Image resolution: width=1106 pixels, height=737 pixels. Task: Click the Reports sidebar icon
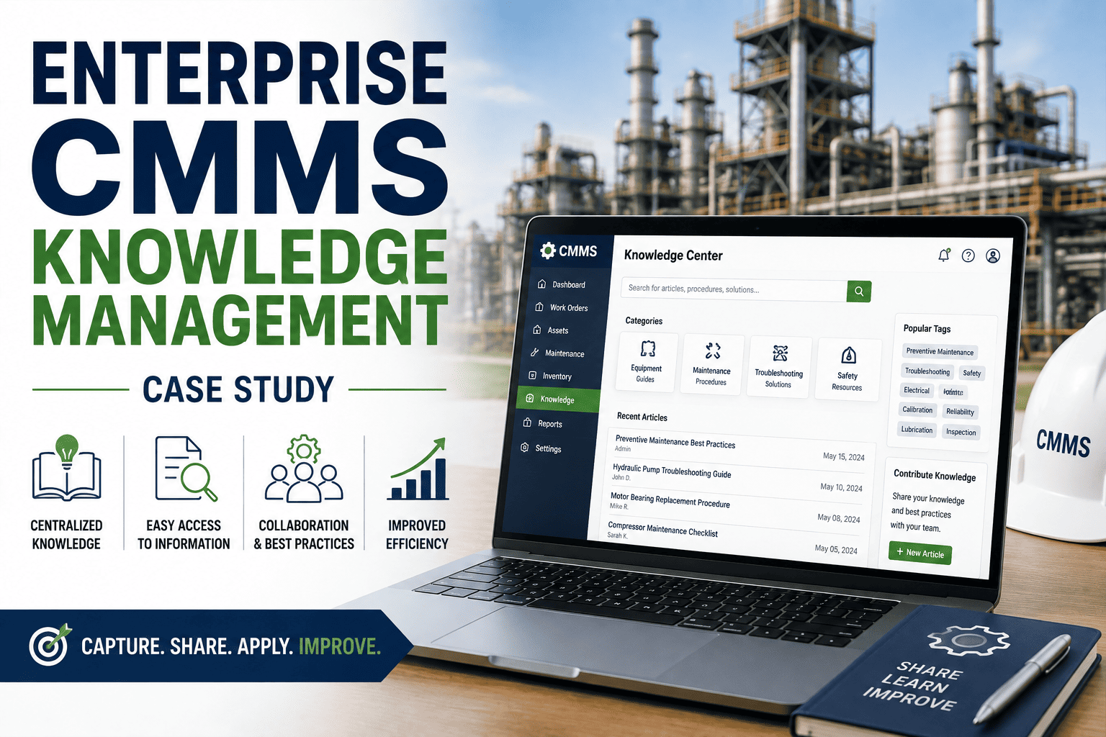point(527,423)
